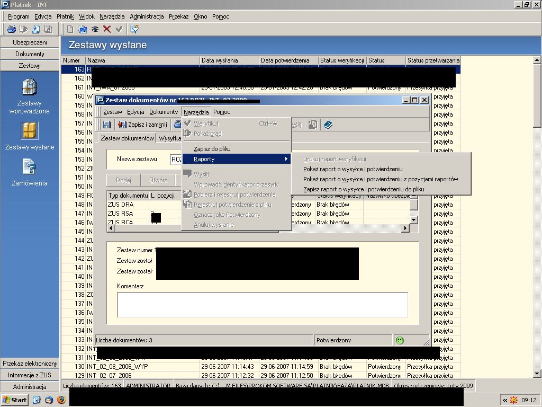Image resolution: width=542 pixels, height=407 pixels.
Task: Open the Płatnik menu in main menu bar
Action: pos(65,16)
